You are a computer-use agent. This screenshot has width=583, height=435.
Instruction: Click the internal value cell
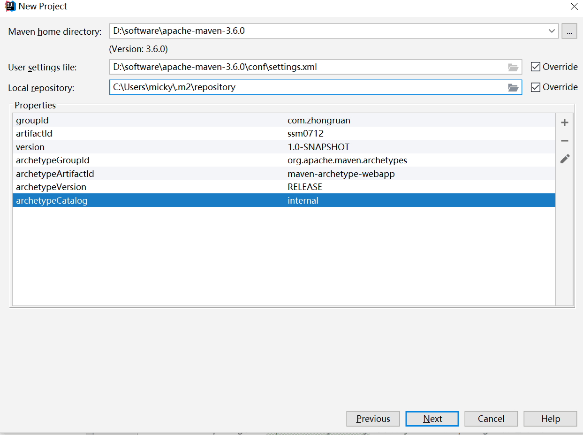click(x=303, y=200)
